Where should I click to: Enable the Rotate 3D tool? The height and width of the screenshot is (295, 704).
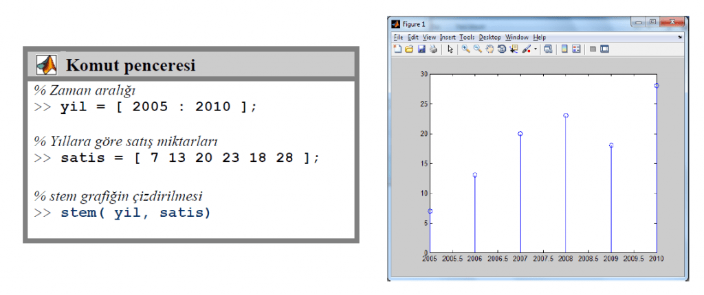502,49
